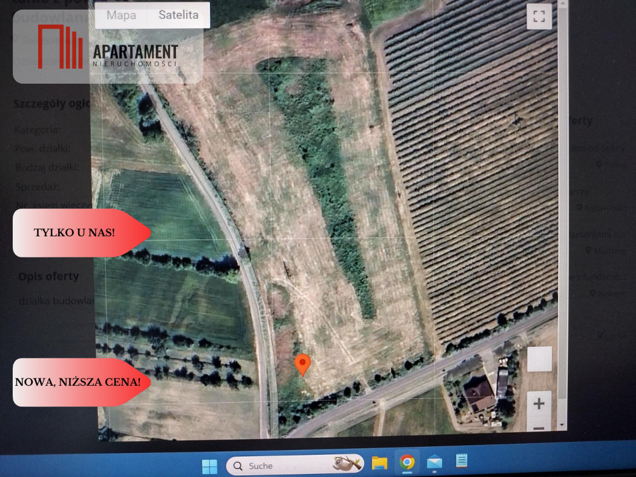This screenshot has width=636, height=477.
Task: Switch to the Mapa view tab
Action: [x=121, y=15]
